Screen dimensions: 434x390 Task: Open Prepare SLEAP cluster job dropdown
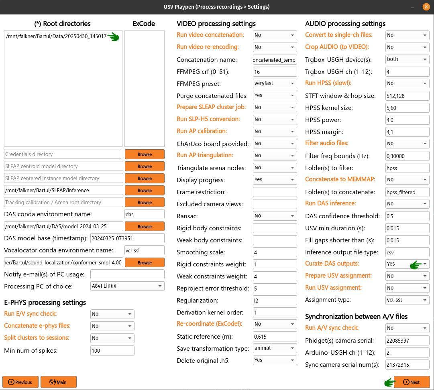point(275,107)
